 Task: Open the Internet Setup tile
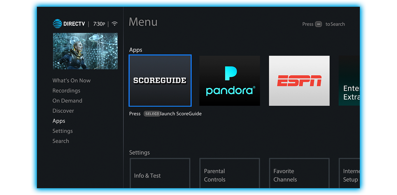click(349, 173)
